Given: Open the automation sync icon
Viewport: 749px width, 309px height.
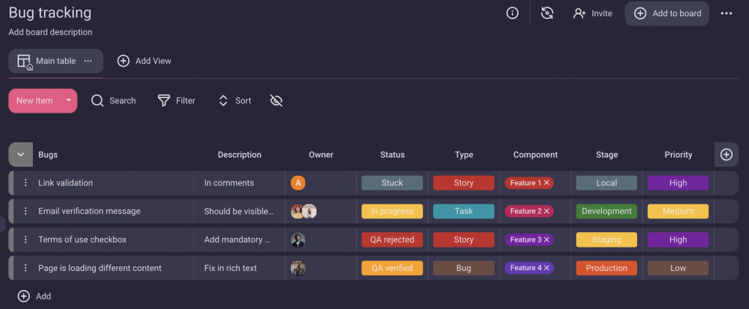Looking at the screenshot, I should click(547, 13).
